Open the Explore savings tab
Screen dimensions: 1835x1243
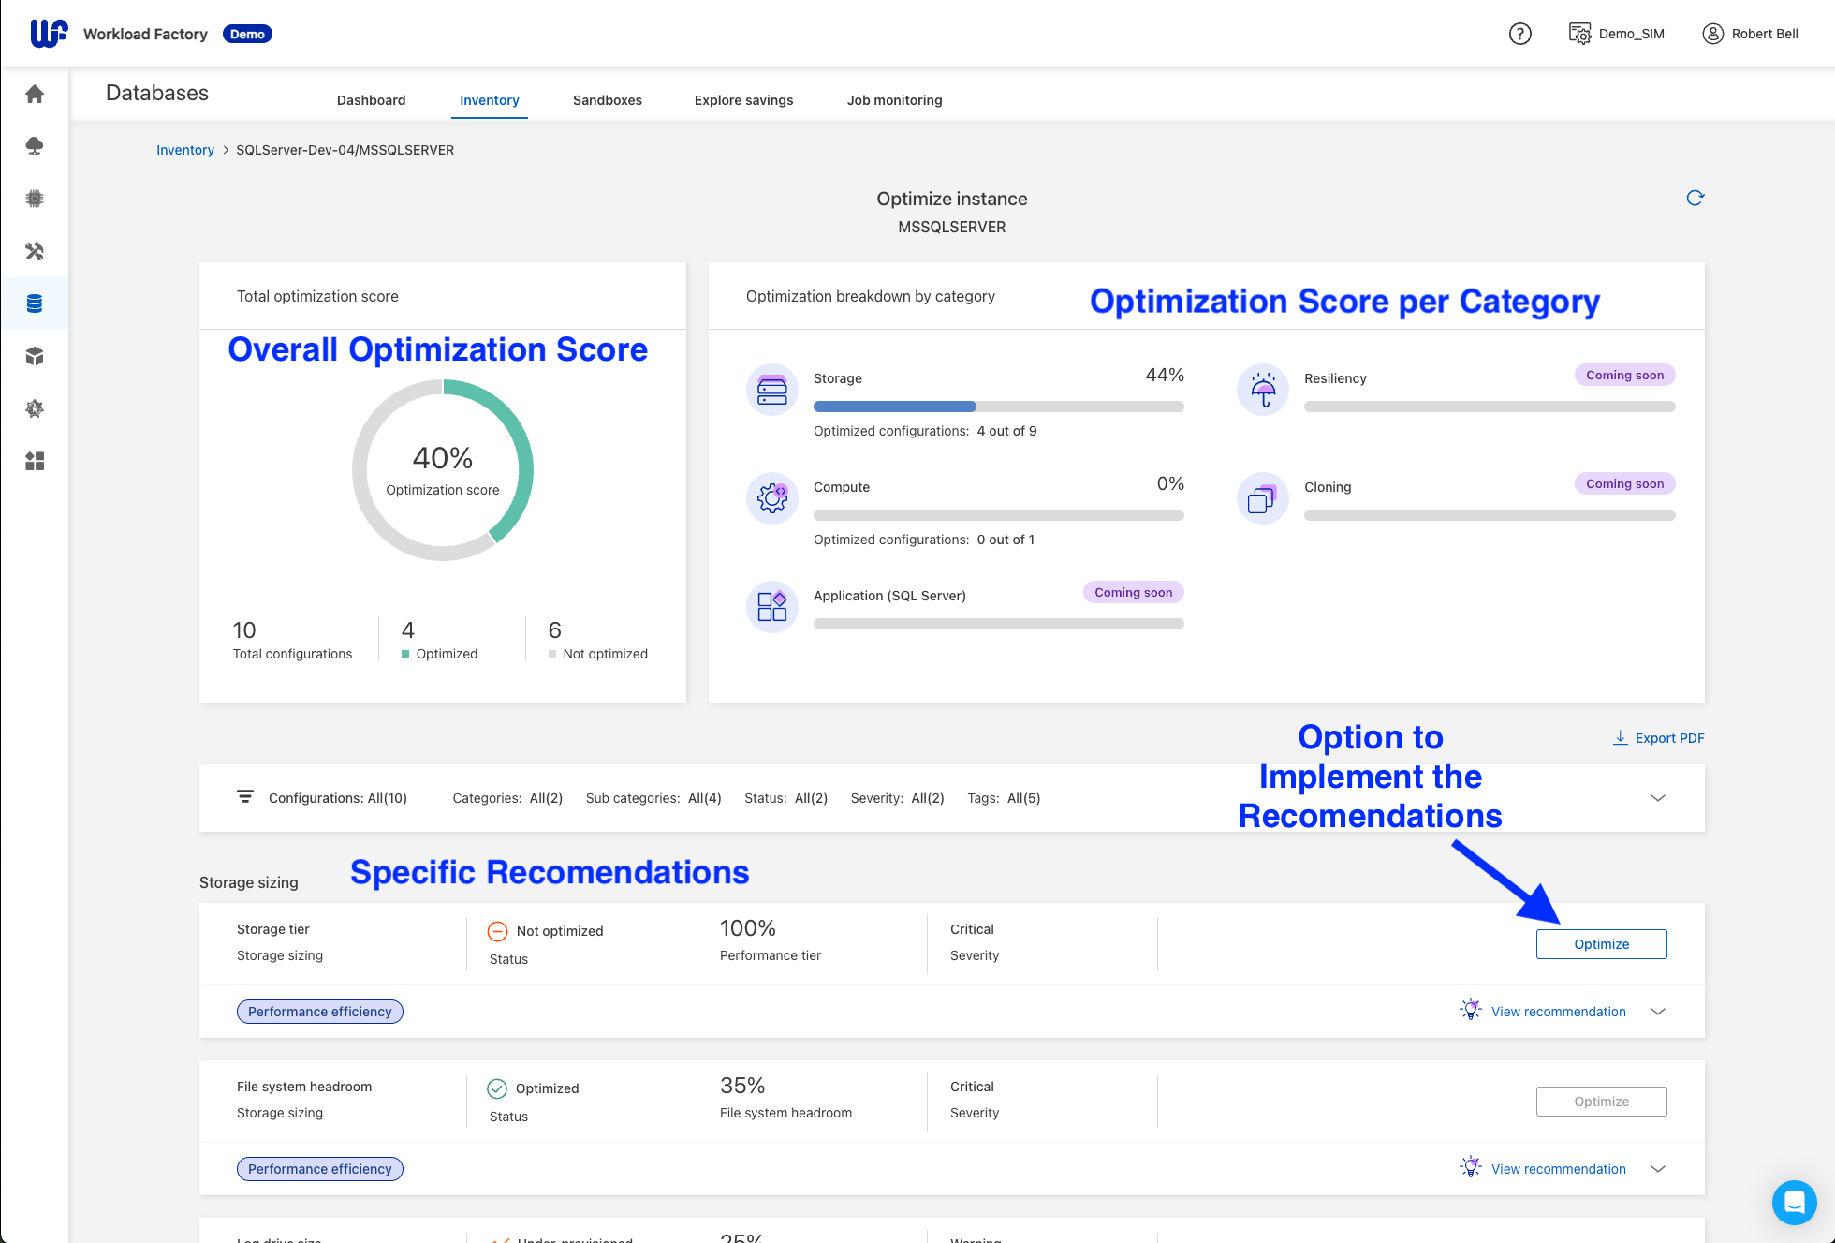point(743,100)
